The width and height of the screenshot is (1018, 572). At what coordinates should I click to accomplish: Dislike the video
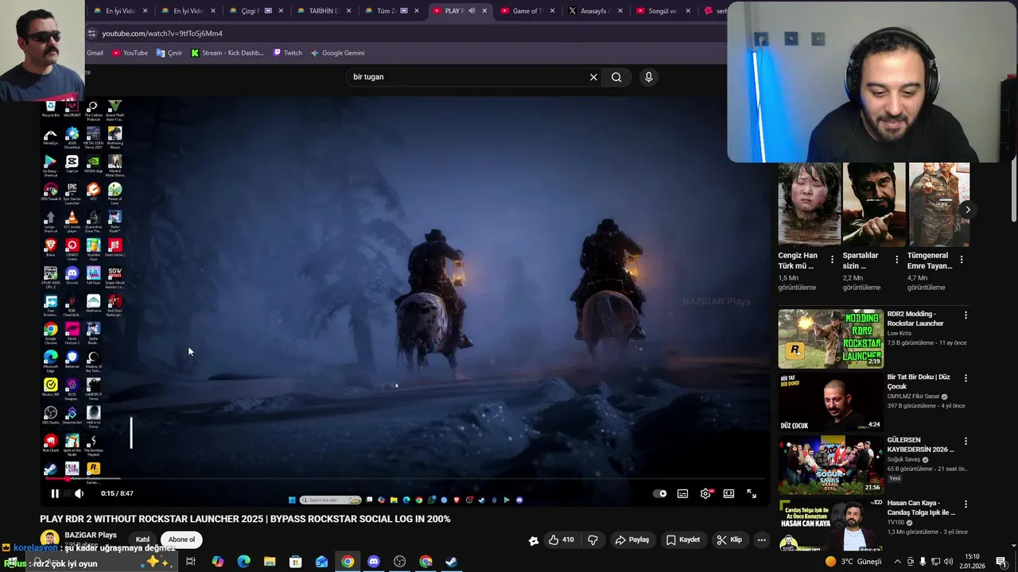[593, 539]
